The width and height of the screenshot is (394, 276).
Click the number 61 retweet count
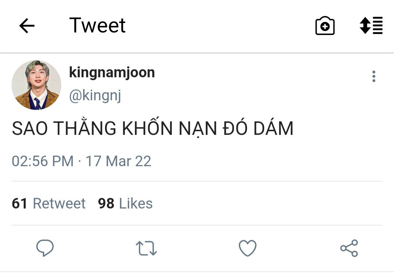20,203
